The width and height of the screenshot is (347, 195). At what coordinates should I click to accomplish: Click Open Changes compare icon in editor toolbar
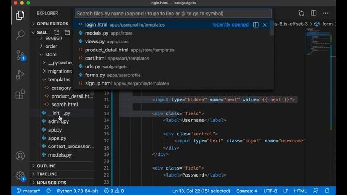pos(301,13)
